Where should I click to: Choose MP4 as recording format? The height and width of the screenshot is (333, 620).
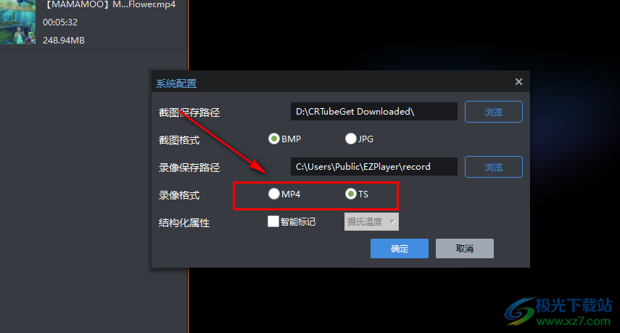tap(273, 194)
